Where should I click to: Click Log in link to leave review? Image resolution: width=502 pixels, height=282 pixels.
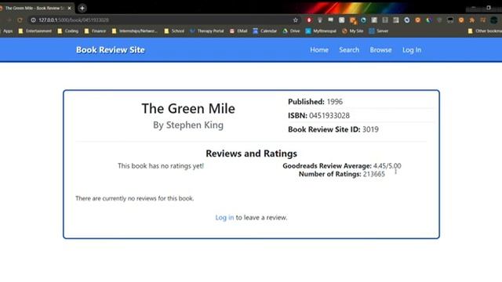[x=224, y=218]
